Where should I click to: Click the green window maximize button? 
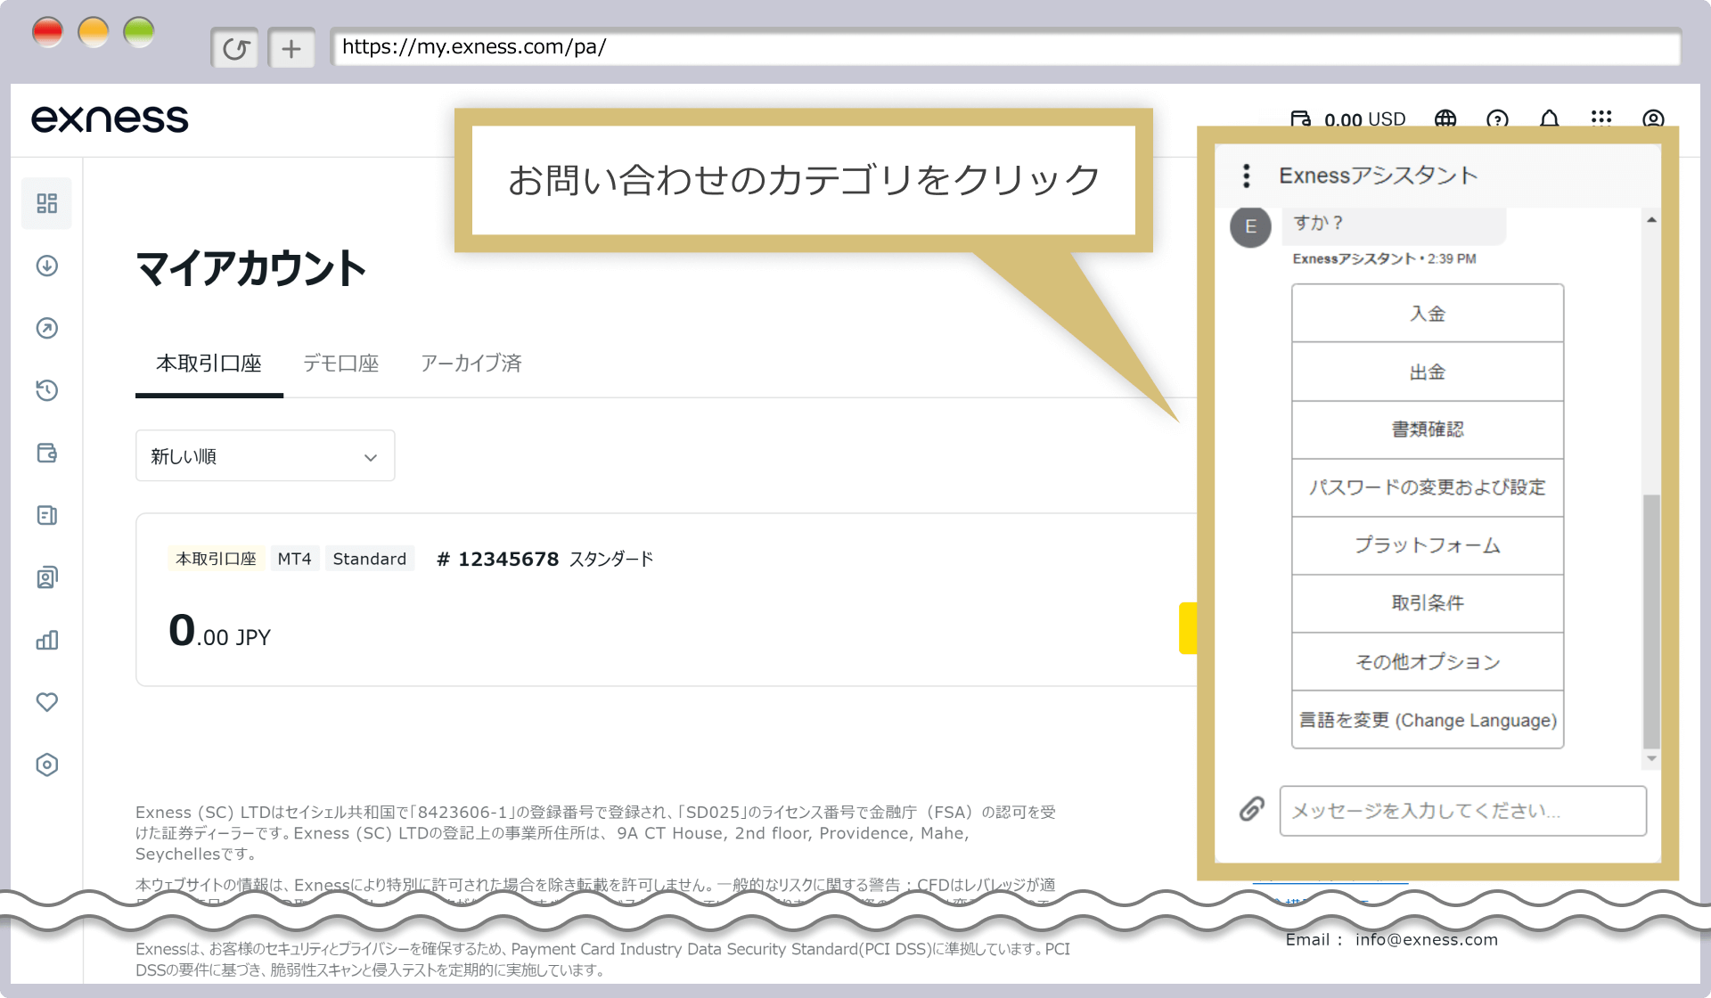click(x=139, y=32)
